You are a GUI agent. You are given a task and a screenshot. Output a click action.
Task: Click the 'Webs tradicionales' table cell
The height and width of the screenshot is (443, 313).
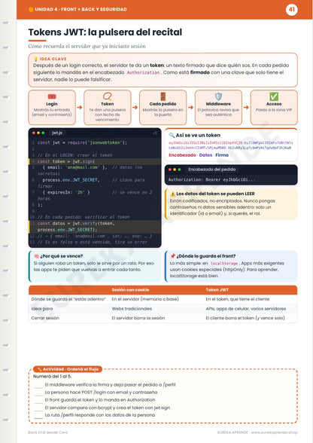[x=132, y=309]
